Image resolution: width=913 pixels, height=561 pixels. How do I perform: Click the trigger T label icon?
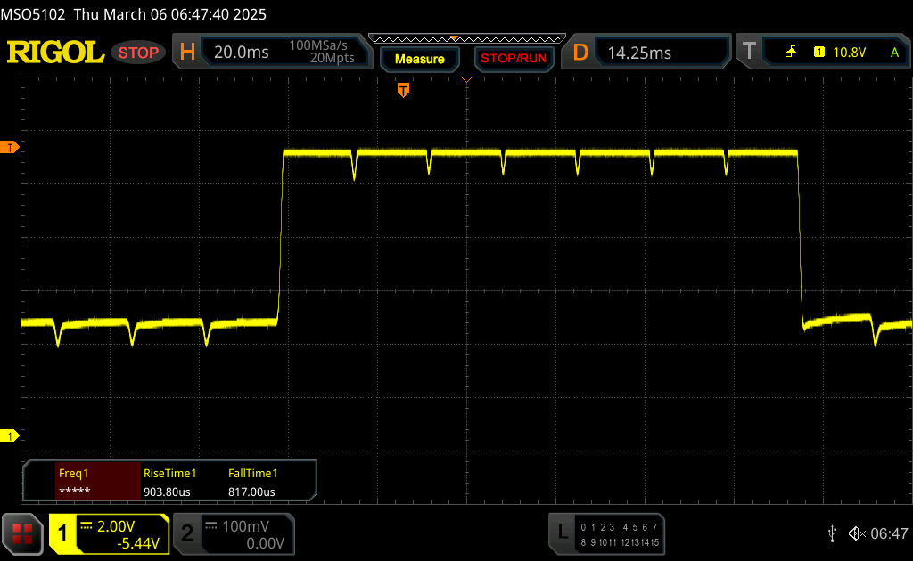[x=749, y=53]
